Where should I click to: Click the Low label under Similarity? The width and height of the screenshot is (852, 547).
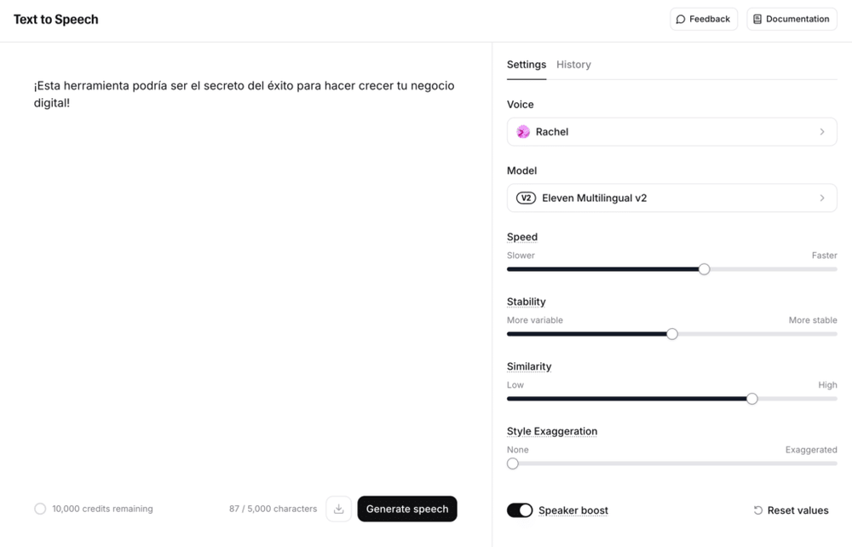coord(515,385)
